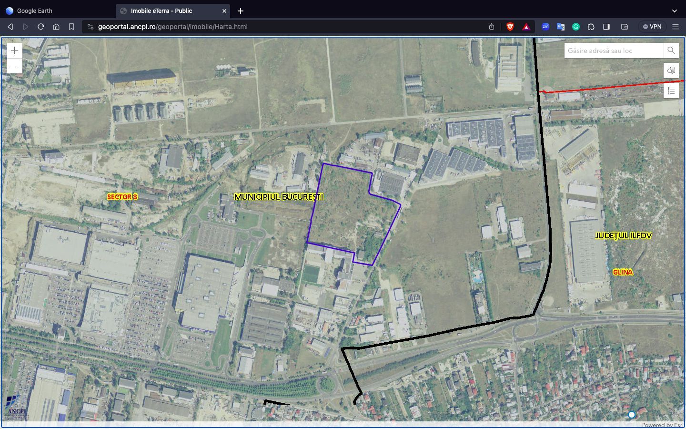686x429 pixels.
Task: Start a search with the magnifier in the address bar field
Action: [x=671, y=50]
